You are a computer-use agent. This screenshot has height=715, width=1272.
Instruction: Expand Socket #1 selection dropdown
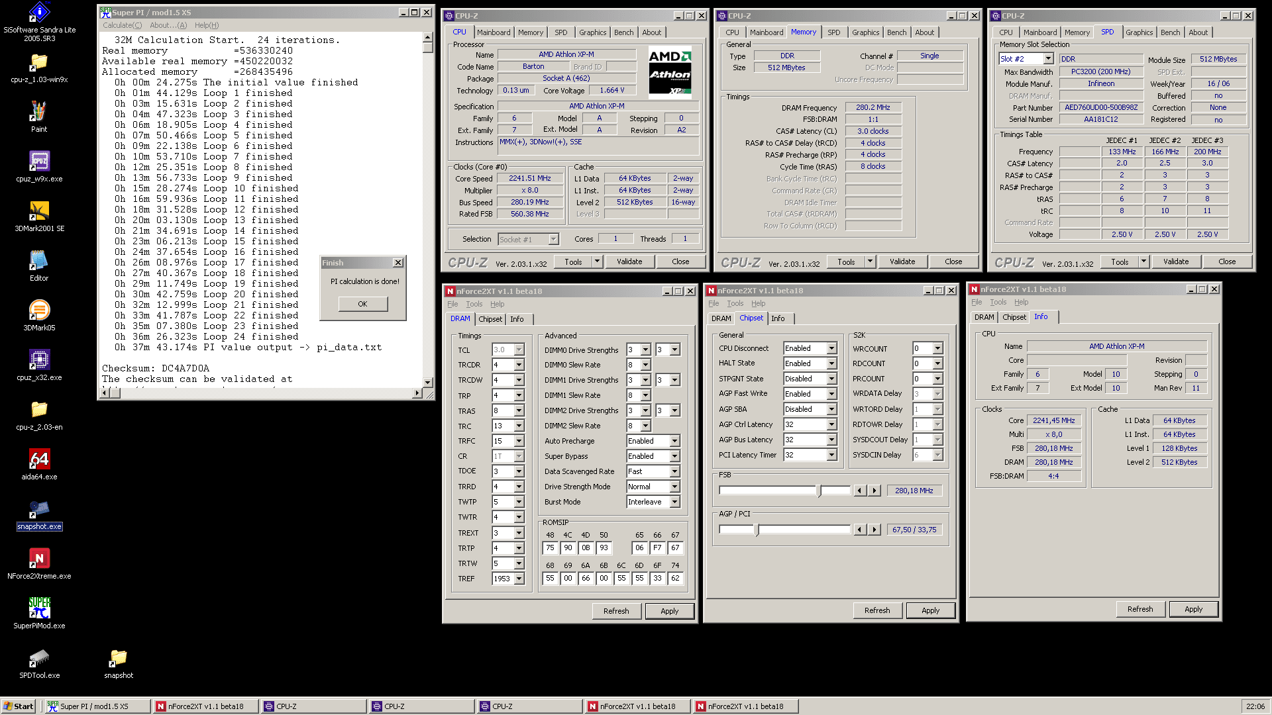click(553, 239)
